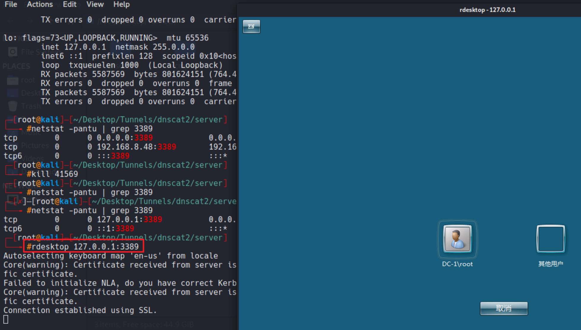This screenshot has width=581, height=330.
Task: Select the DC-1\root user avatar
Action: pos(457,239)
